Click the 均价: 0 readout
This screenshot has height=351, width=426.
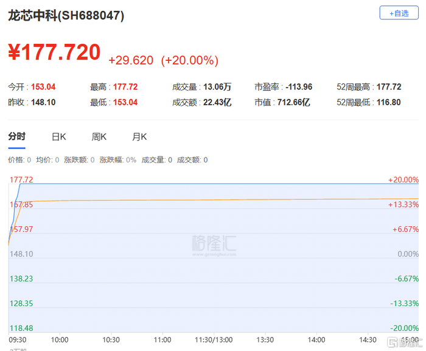click(x=47, y=160)
